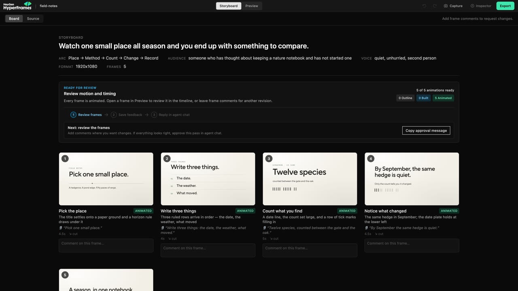Select the Board tab
Image resolution: width=518 pixels, height=291 pixels.
(x=14, y=19)
